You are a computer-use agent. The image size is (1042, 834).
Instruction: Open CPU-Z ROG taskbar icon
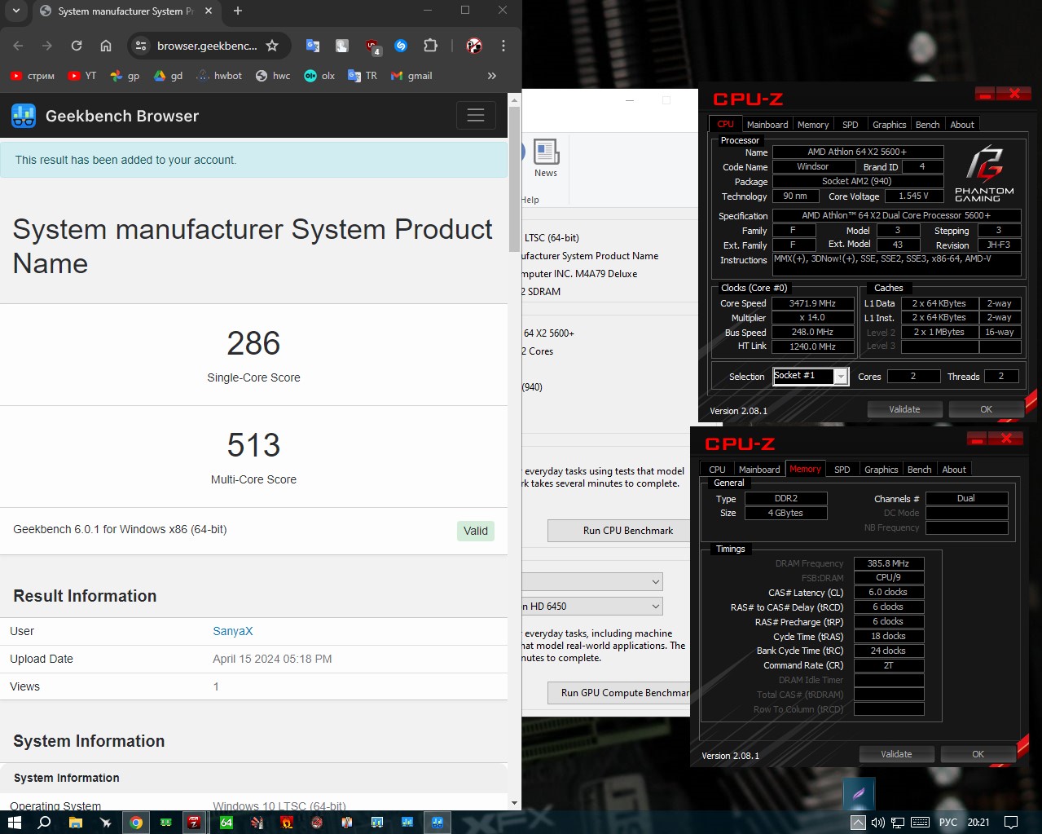(x=194, y=822)
